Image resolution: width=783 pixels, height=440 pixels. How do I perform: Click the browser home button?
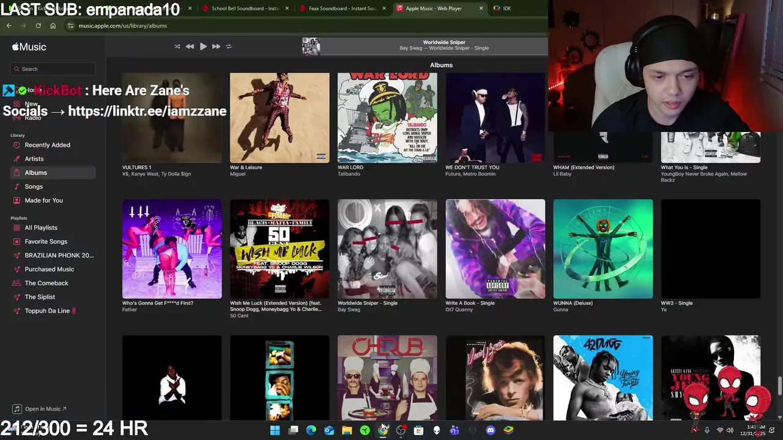tap(53, 26)
